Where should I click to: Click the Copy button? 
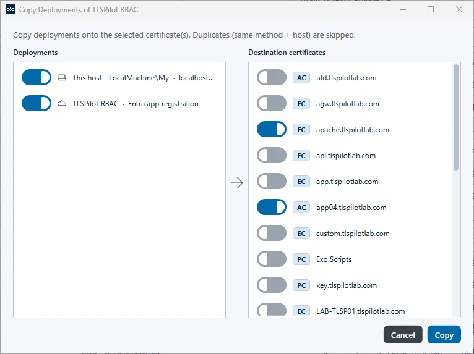pyautogui.click(x=444, y=335)
